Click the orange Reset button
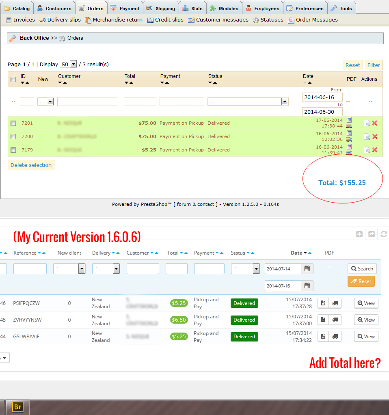The height and width of the screenshot is (415, 389). [x=361, y=281]
